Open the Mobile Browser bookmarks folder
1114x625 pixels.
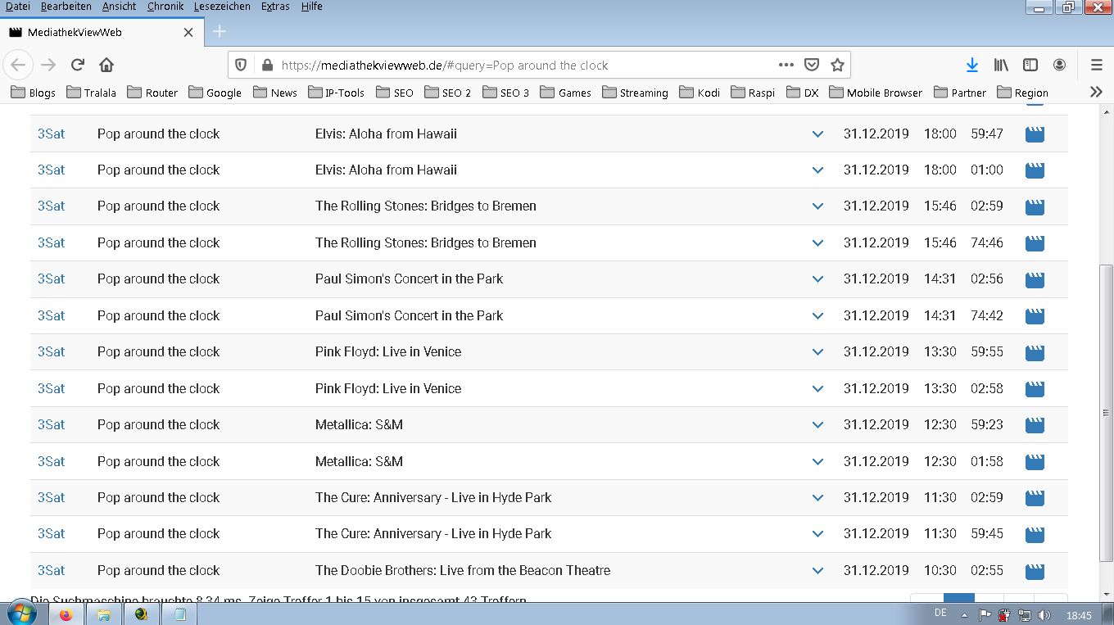[x=876, y=93]
